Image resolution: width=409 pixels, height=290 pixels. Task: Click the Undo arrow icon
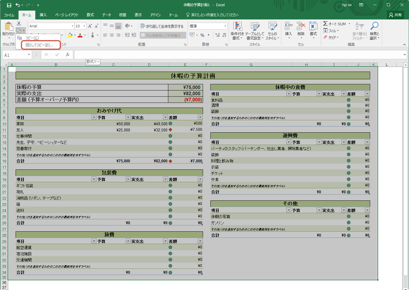click(x=18, y=5)
